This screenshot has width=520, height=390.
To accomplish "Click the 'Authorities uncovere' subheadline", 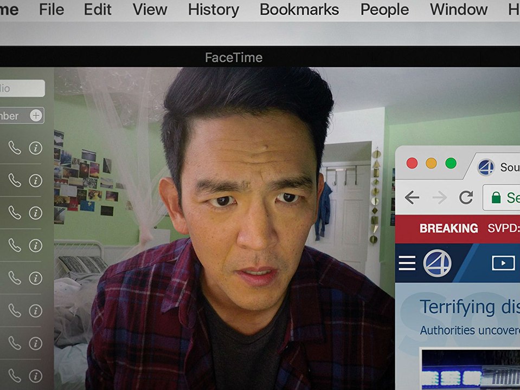I will coord(470,330).
